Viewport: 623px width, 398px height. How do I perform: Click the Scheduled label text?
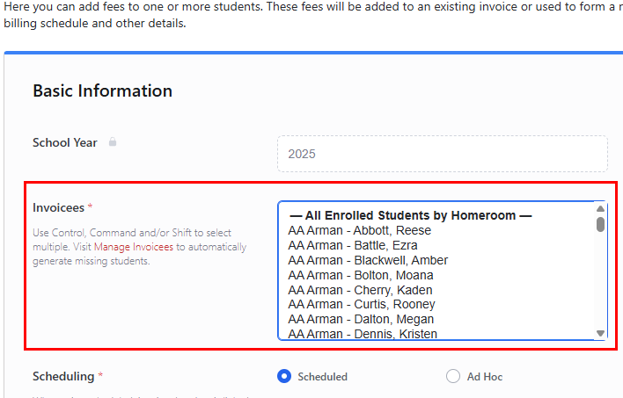[322, 376]
